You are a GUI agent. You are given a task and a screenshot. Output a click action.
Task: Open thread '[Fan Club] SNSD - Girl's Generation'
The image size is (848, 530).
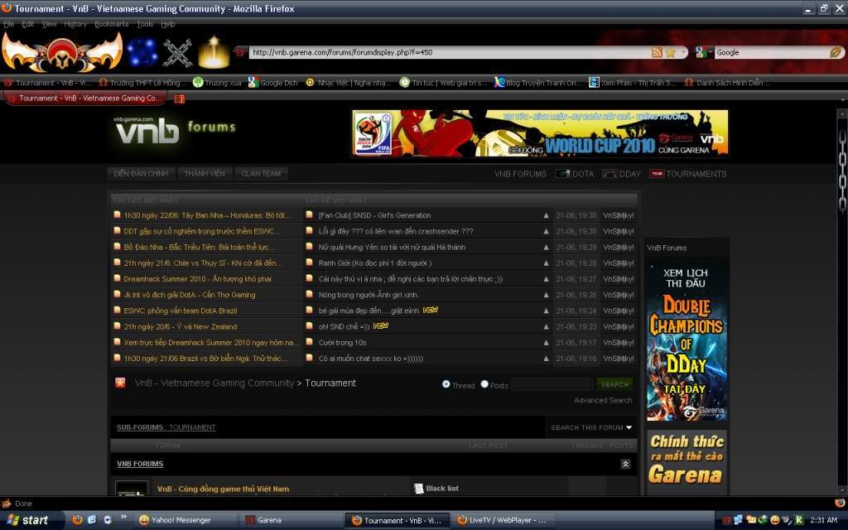tap(374, 215)
